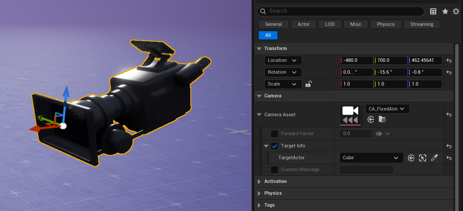Click the white gizmo center sphere
This screenshot has width=463, height=211.
coord(63,126)
